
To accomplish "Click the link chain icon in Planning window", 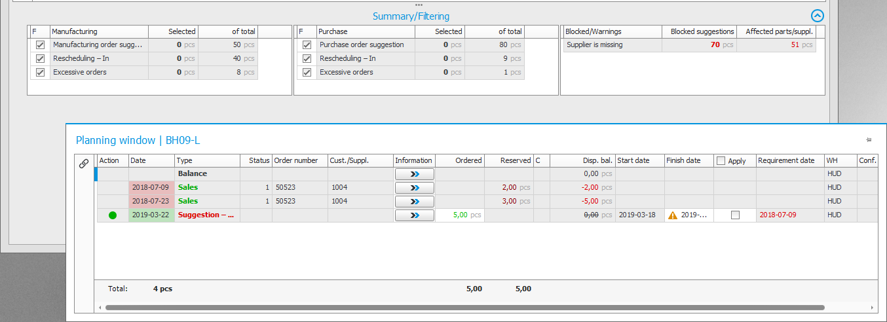I will [x=83, y=164].
